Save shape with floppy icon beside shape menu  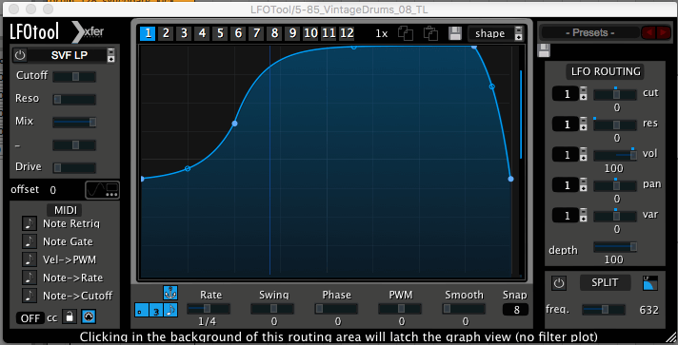(x=455, y=33)
